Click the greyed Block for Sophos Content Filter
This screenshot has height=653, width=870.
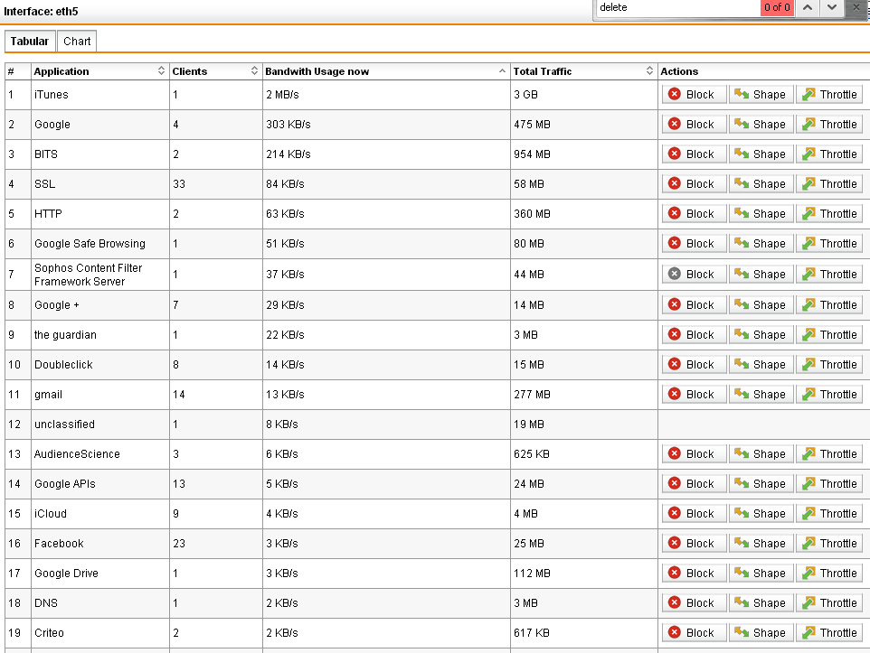(694, 275)
